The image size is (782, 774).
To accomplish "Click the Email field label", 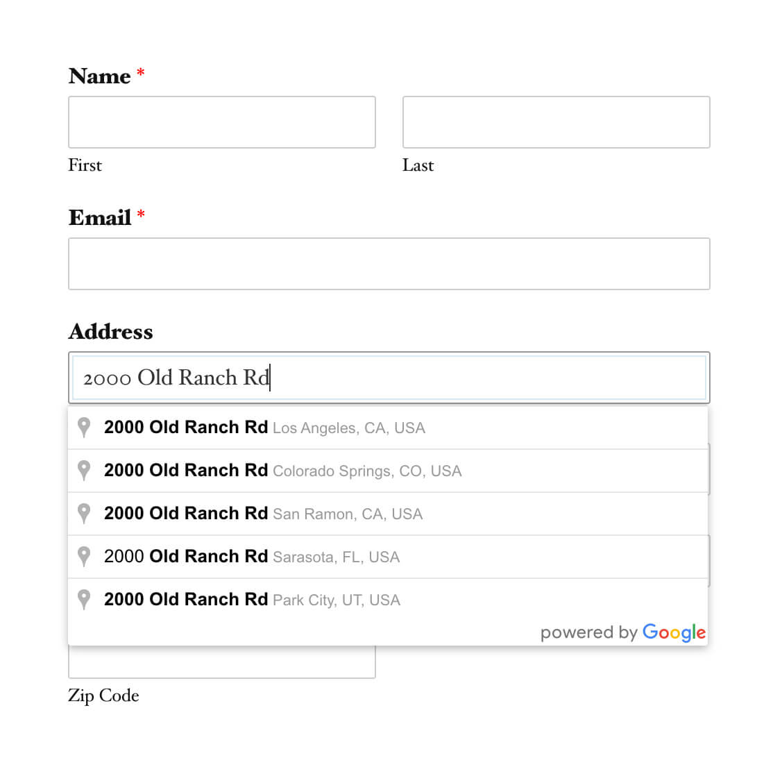I will (100, 217).
